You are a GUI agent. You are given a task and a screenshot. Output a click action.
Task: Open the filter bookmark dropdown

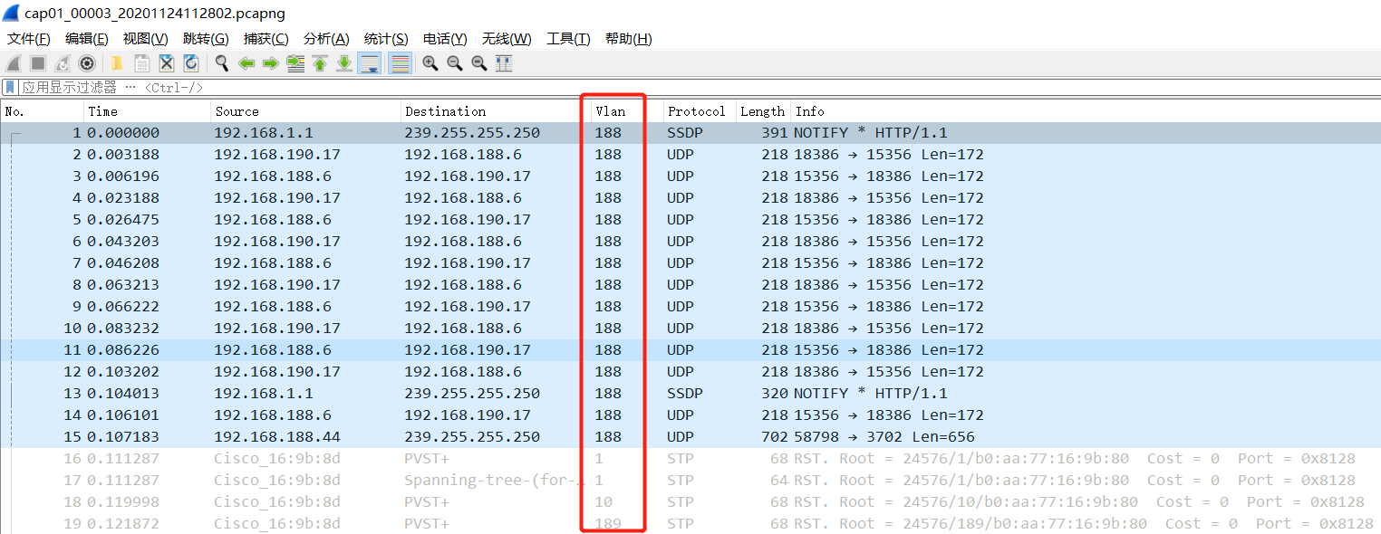tap(9, 86)
